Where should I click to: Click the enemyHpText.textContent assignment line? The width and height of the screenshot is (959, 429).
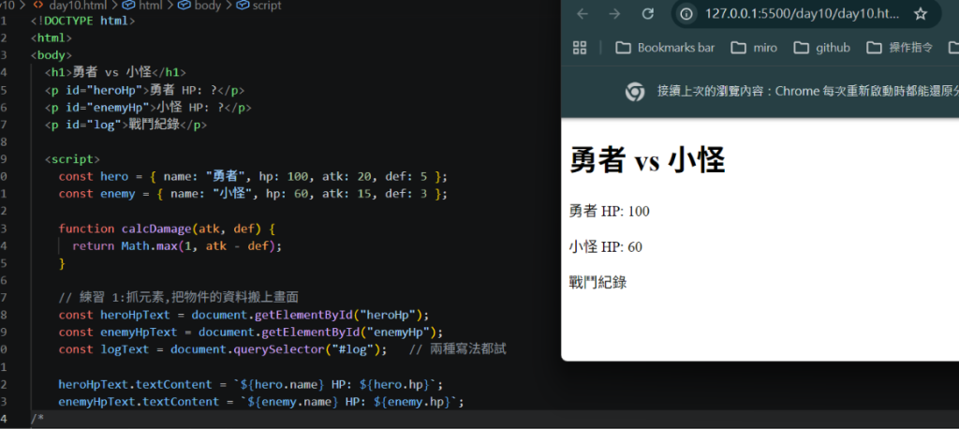click(261, 402)
